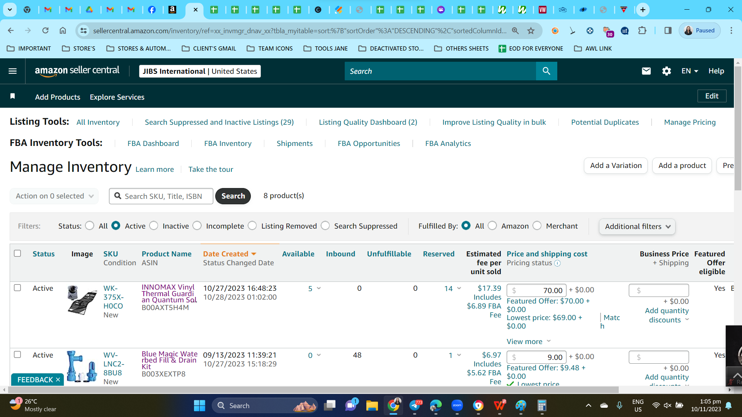Expand Available quantity arrow for INNOMAX row
Viewport: 742px width, 417px height.
tap(319, 288)
